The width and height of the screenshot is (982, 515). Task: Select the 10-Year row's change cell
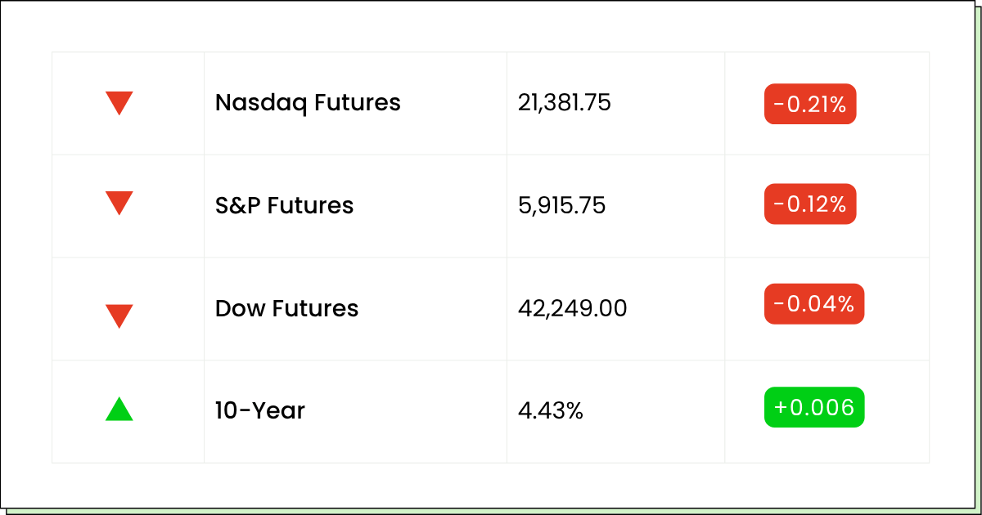tap(827, 412)
